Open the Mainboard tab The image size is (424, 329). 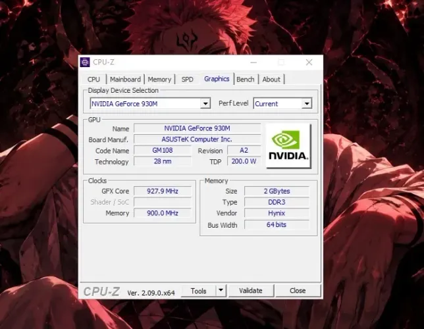(x=125, y=79)
